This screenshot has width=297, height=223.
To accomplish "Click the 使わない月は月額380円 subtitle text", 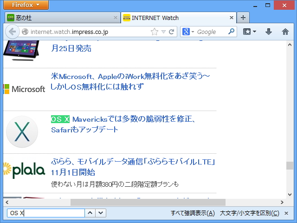I will click(x=115, y=184).
